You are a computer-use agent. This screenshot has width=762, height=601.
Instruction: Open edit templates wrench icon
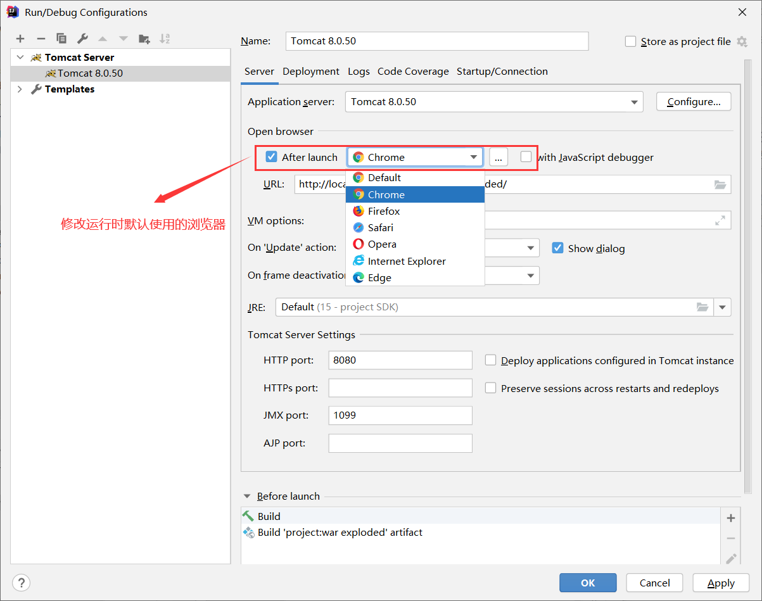82,39
